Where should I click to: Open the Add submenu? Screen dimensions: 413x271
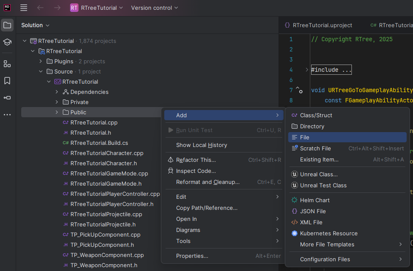pyautogui.click(x=224, y=115)
